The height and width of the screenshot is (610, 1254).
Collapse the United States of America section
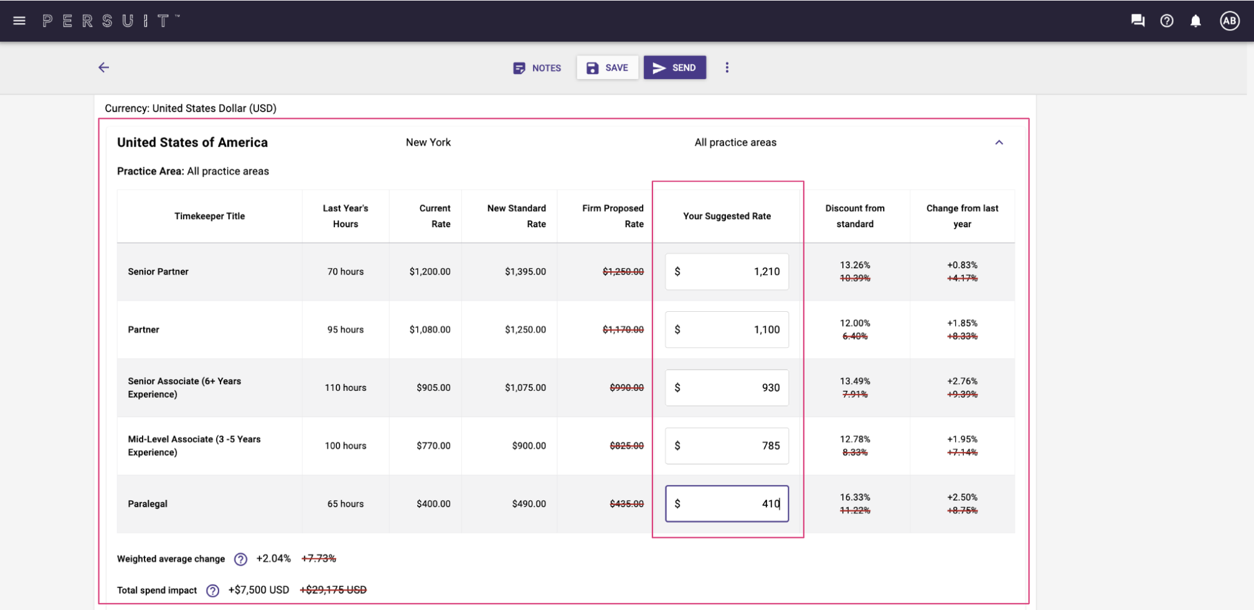point(999,143)
